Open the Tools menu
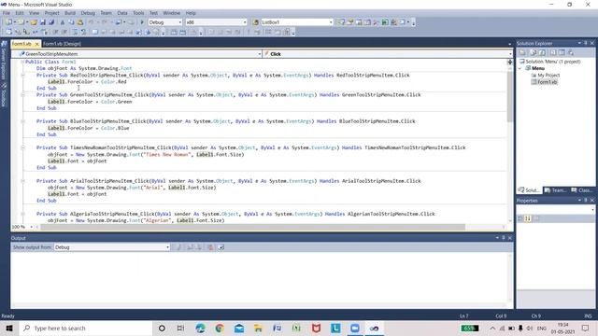The height and width of the screenshot is (336, 598). click(138, 13)
